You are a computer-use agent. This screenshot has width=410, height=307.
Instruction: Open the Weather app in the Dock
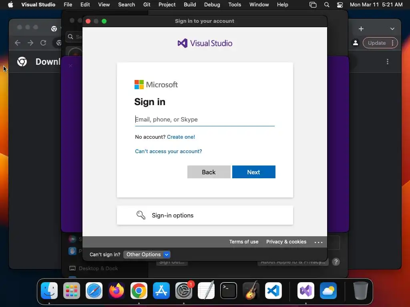[328, 291]
